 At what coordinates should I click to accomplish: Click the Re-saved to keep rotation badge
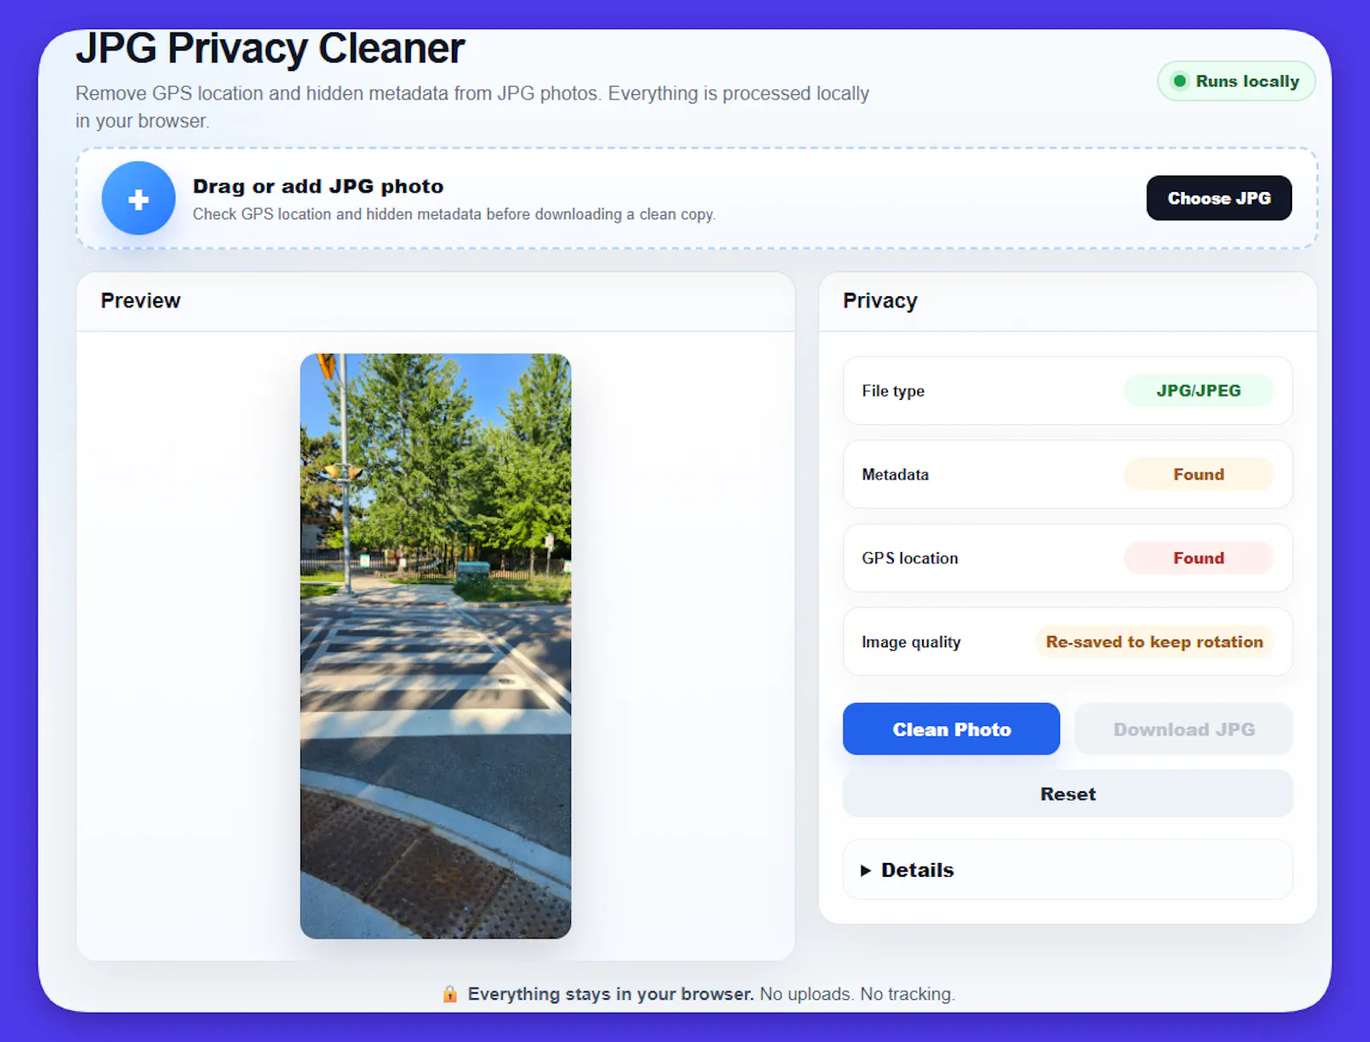point(1153,641)
